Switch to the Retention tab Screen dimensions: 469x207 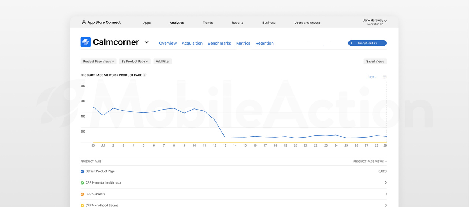point(265,43)
